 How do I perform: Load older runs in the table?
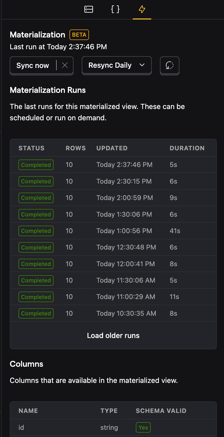113,335
